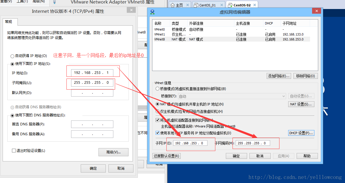Click the Virtual Network Editor title icon
The height and width of the screenshot is (183, 345).
pyautogui.click(x=152, y=12)
